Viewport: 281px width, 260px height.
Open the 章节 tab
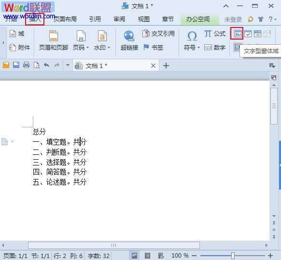click(x=168, y=19)
